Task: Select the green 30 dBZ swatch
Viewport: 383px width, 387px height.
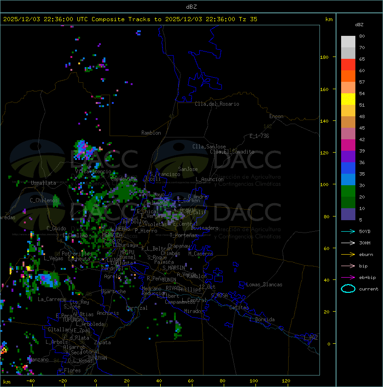Action: tap(348, 191)
